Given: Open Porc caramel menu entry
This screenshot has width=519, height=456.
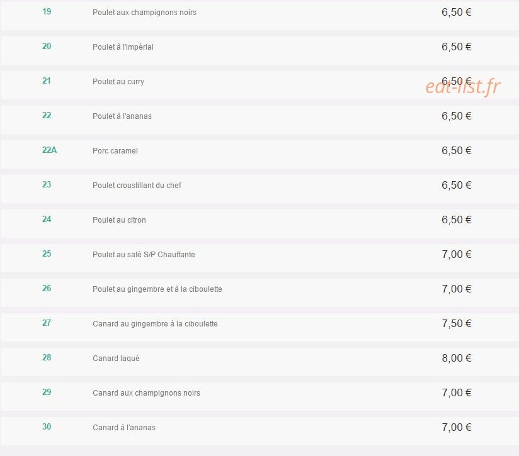Looking at the screenshot, I should point(115,151).
